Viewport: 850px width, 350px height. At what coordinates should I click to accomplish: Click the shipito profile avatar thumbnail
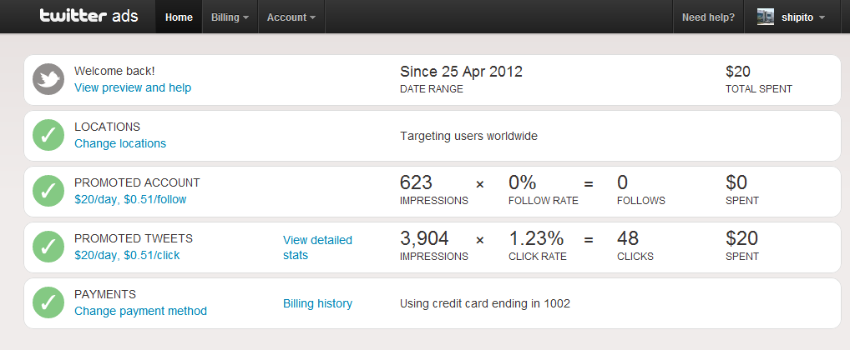click(x=766, y=17)
